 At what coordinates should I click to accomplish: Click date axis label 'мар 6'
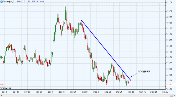click(96, 92)
